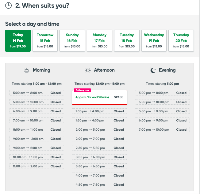Click the clock icon beside When suits you

pos(8,6)
